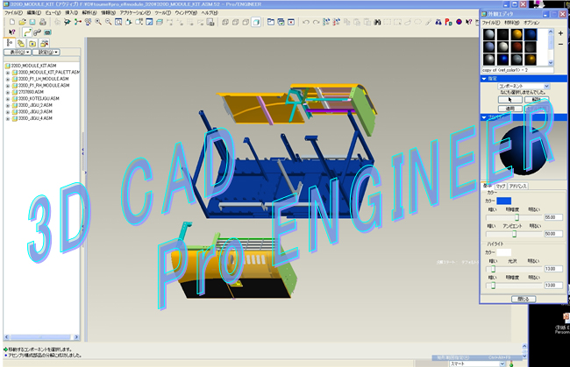The height and width of the screenshot is (367, 570).
Task: Open the 材料 menu in appearance editor
Action: (x=512, y=23)
